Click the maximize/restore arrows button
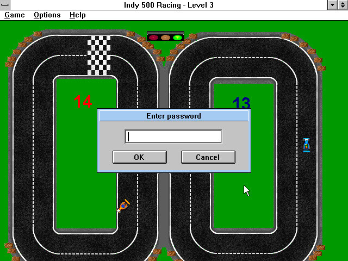This screenshot has width=348, height=261. pyautogui.click(x=343, y=5)
